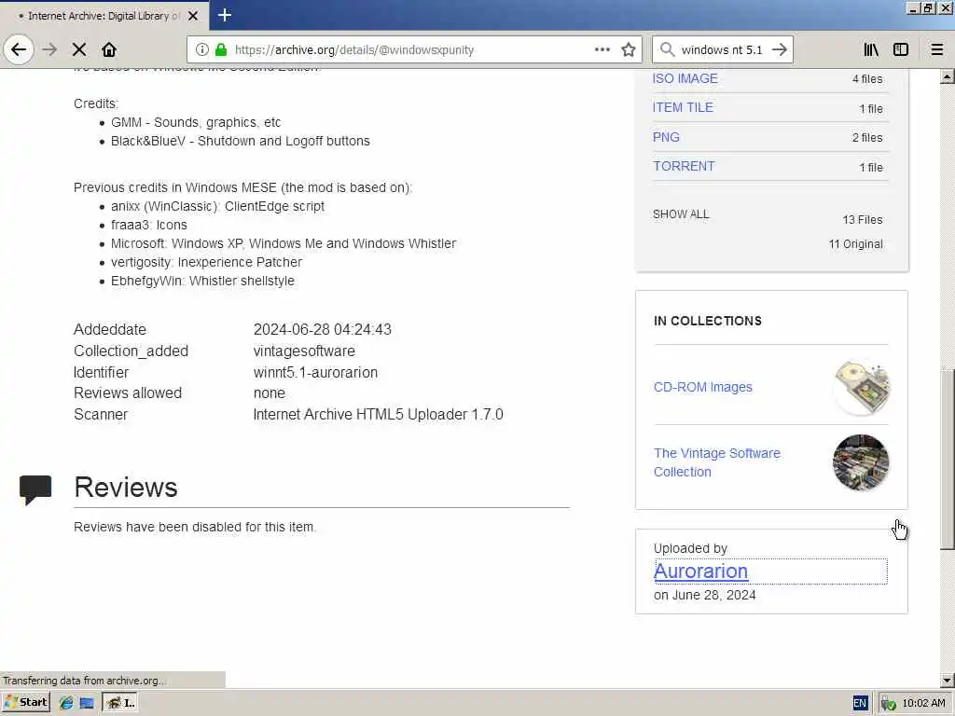Open the CD-ROM Images collection link
This screenshot has width=955, height=716.
pyautogui.click(x=702, y=387)
